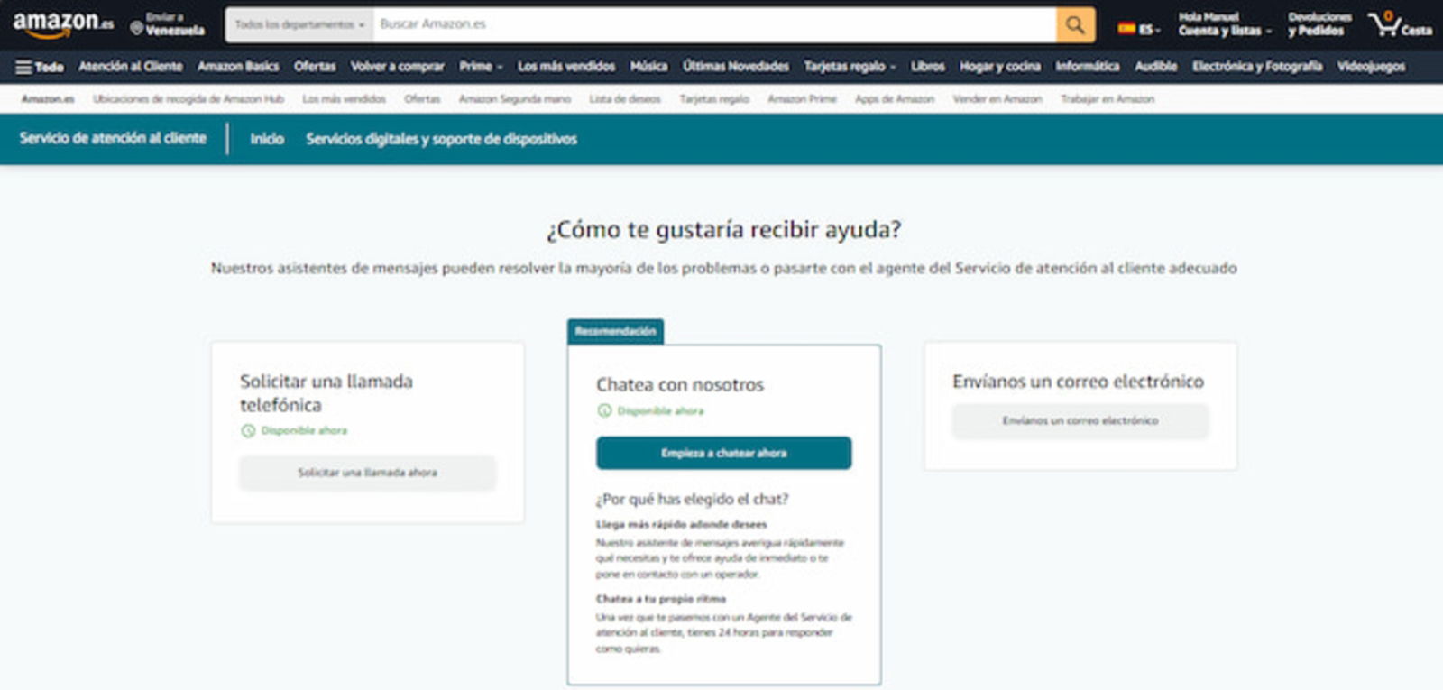Click Solicitar una llamada ahora button
The image size is (1443, 690).
click(367, 473)
